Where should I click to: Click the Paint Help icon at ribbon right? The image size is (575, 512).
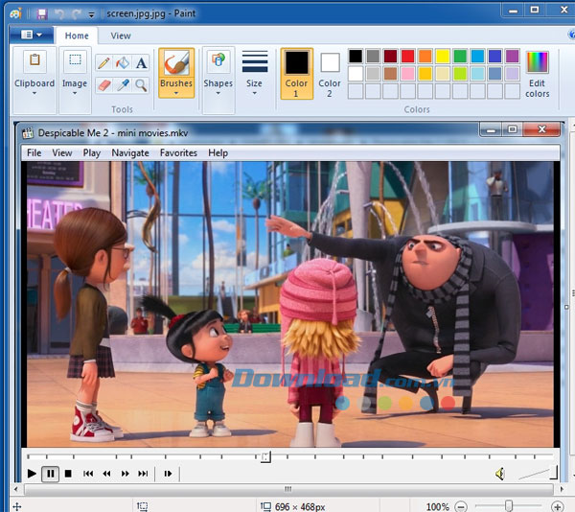click(x=571, y=35)
